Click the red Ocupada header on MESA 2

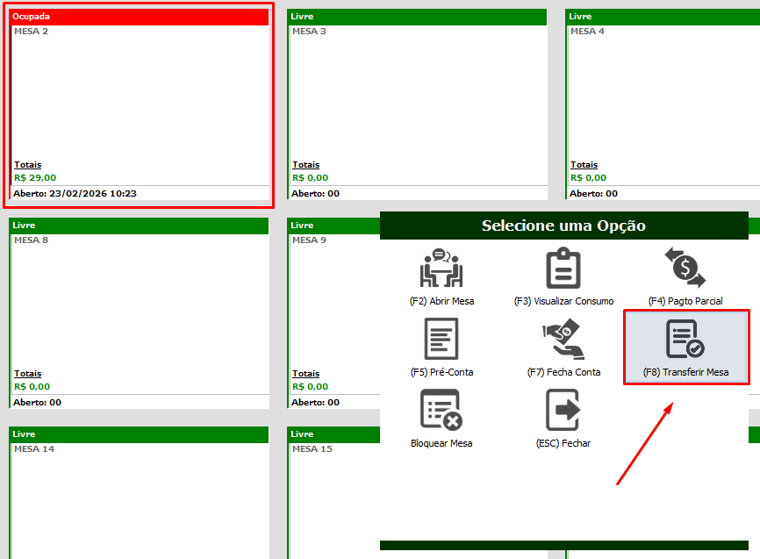click(140, 17)
